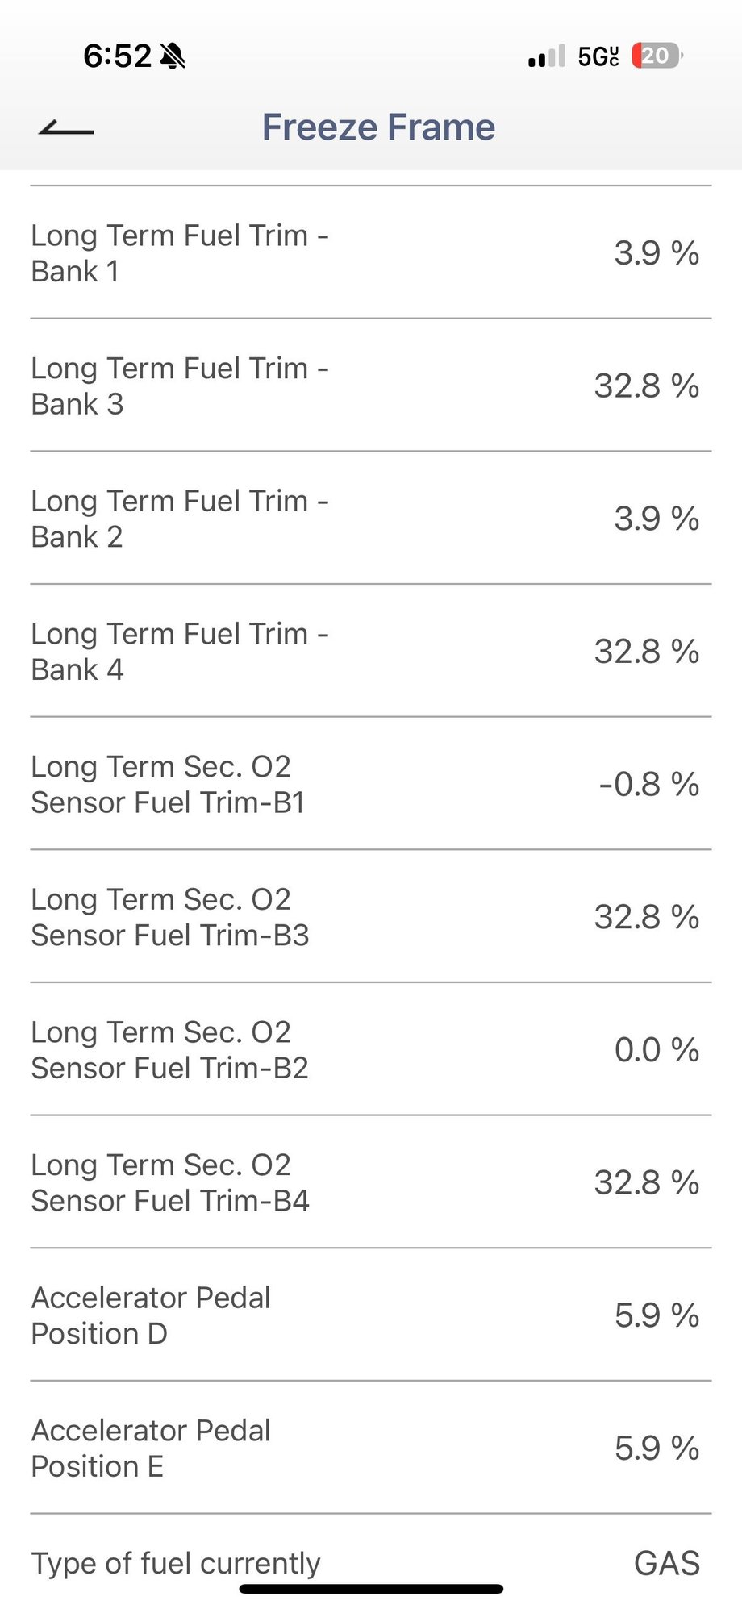The height and width of the screenshot is (1609, 742).
Task: Tap the 5G network indicator
Action: pos(598,56)
